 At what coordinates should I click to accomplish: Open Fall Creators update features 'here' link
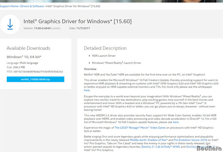pos(175,122)
